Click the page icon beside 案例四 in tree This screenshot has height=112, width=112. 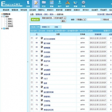pyautogui.click(x=7, y=26)
